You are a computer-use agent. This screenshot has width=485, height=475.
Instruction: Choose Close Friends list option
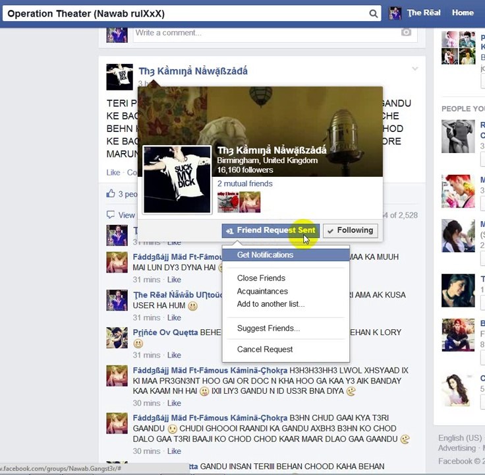[x=261, y=278]
